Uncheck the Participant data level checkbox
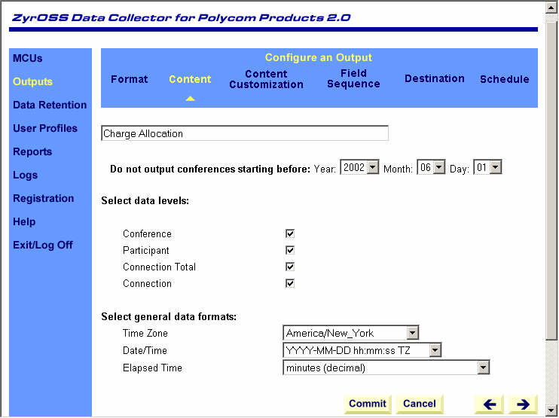Image resolution: width=559 pixels, height=418 pixels. tap(290, 250)
